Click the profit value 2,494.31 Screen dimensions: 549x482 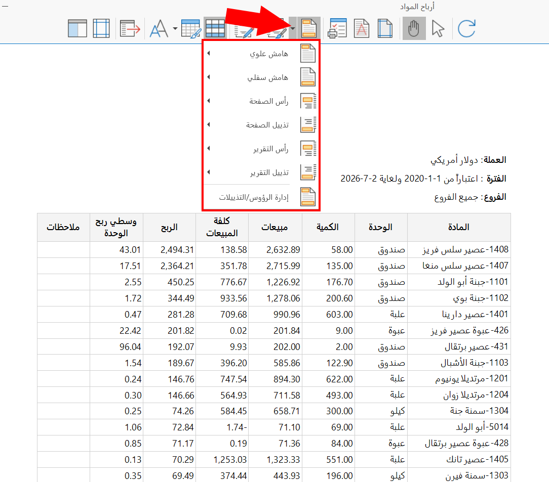click(x=177, y=250)
